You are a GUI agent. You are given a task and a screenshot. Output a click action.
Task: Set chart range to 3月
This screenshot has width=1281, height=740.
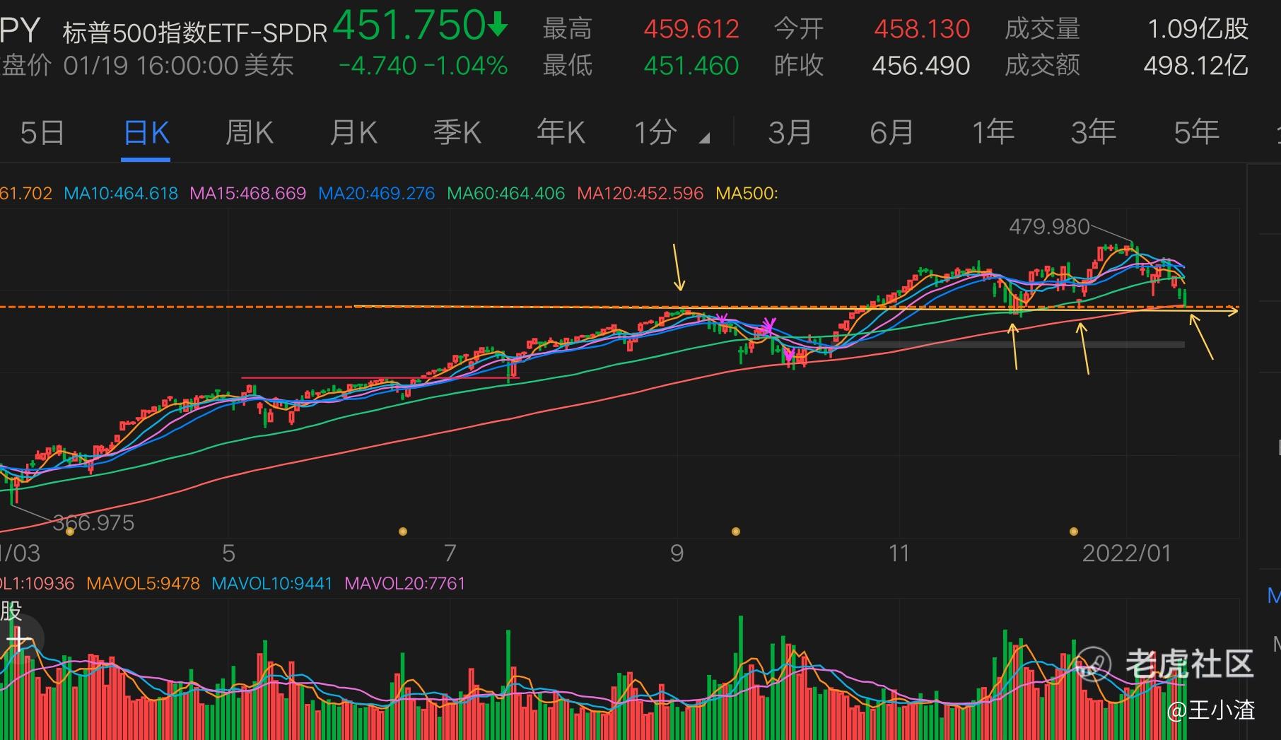pyautogui.click(x=790, y=133)
